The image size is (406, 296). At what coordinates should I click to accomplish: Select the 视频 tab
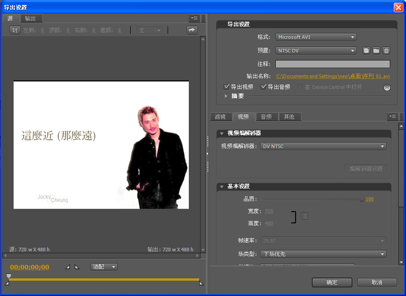pyautogui.click(x=243, y=117)
